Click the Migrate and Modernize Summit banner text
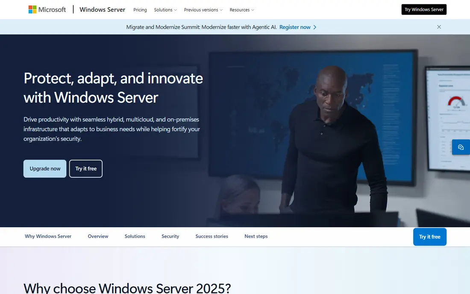The height and width of the screenshot is (294, 470). point(201,27)
